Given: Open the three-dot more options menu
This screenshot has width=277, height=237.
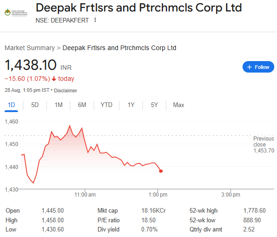Looking at the screenshot, I should click(95, 20).
